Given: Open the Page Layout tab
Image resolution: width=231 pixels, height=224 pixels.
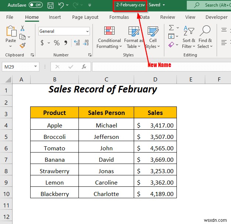Looking at the screenshot, I should click(x=85, y=17).
